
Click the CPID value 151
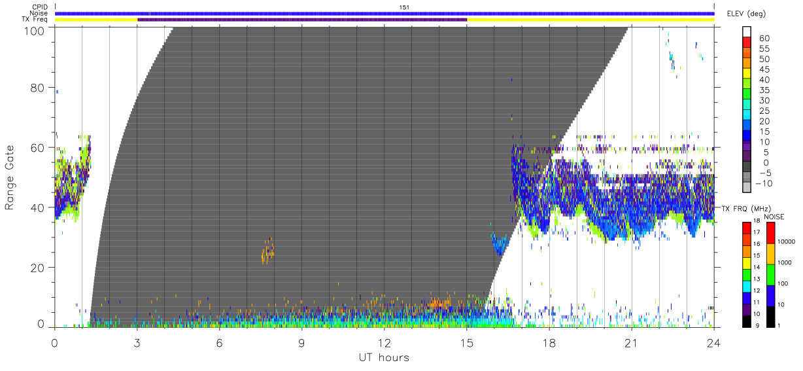(405, 7)
